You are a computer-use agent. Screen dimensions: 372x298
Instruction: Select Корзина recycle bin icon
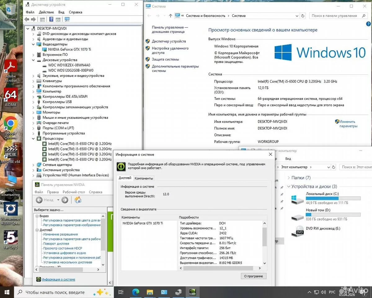point(11,11)
